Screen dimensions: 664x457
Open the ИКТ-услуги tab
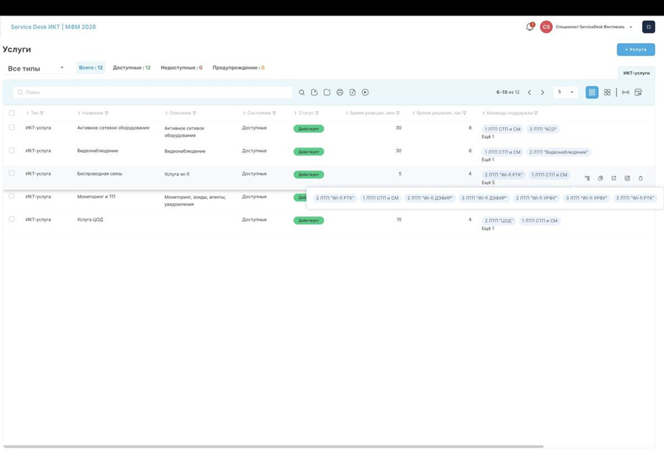coord(636,73)
